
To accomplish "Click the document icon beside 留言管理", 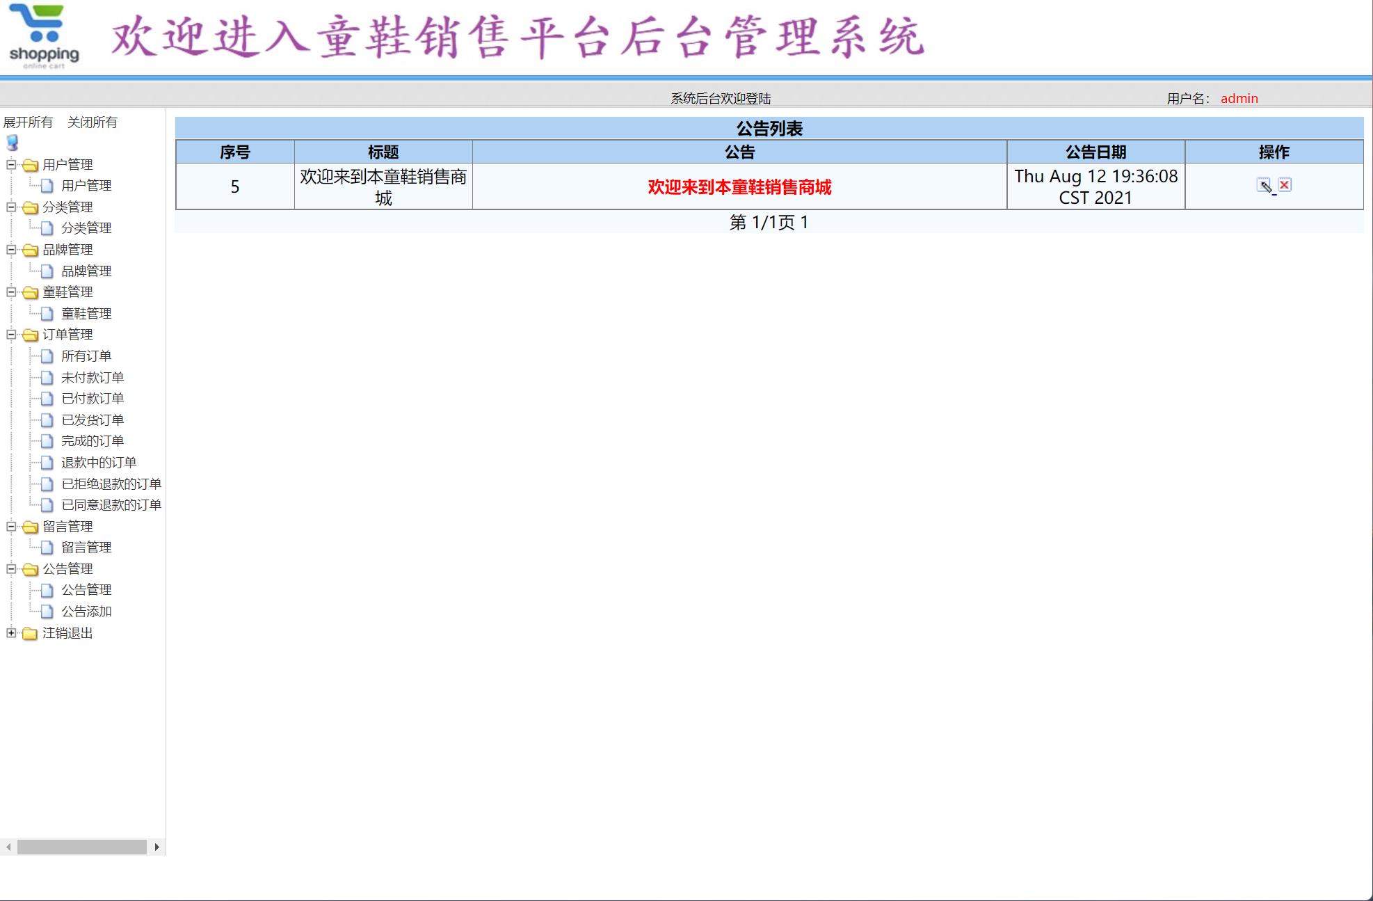I will [46, 547].
